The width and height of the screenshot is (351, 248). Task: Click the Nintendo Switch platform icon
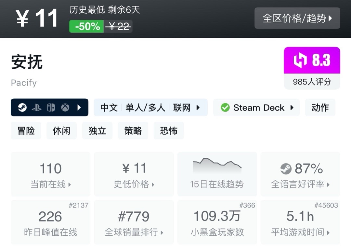51,107
